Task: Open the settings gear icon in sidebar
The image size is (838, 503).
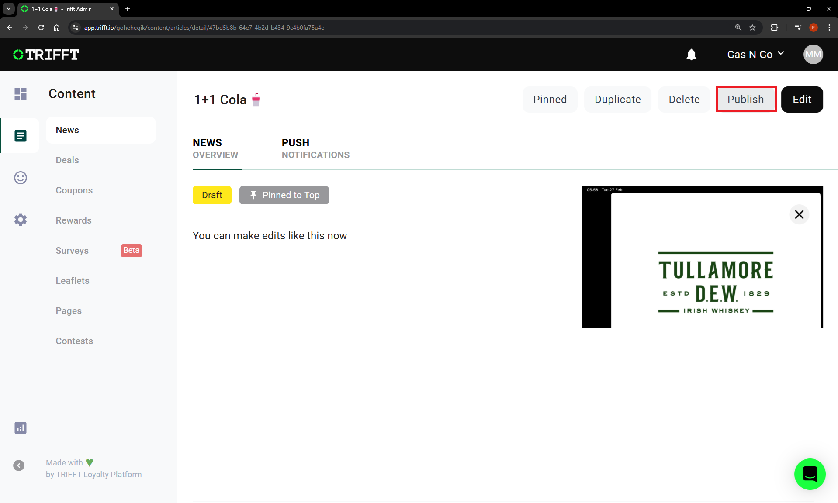Action: click(x=21, y=220)
